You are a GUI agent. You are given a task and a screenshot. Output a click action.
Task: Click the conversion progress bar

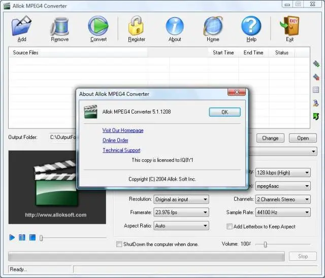click(x=146, y=256)
